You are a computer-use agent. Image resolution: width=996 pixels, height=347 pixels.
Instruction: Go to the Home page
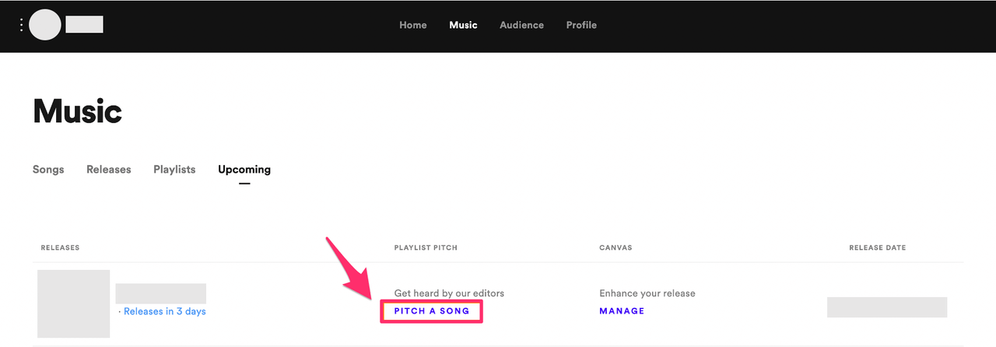tap(412, 25)
